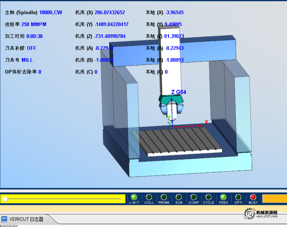The height and width of the screenshot is (227, 287).
Task: Select the PROBE status indicator
Action: pos(164,197)
